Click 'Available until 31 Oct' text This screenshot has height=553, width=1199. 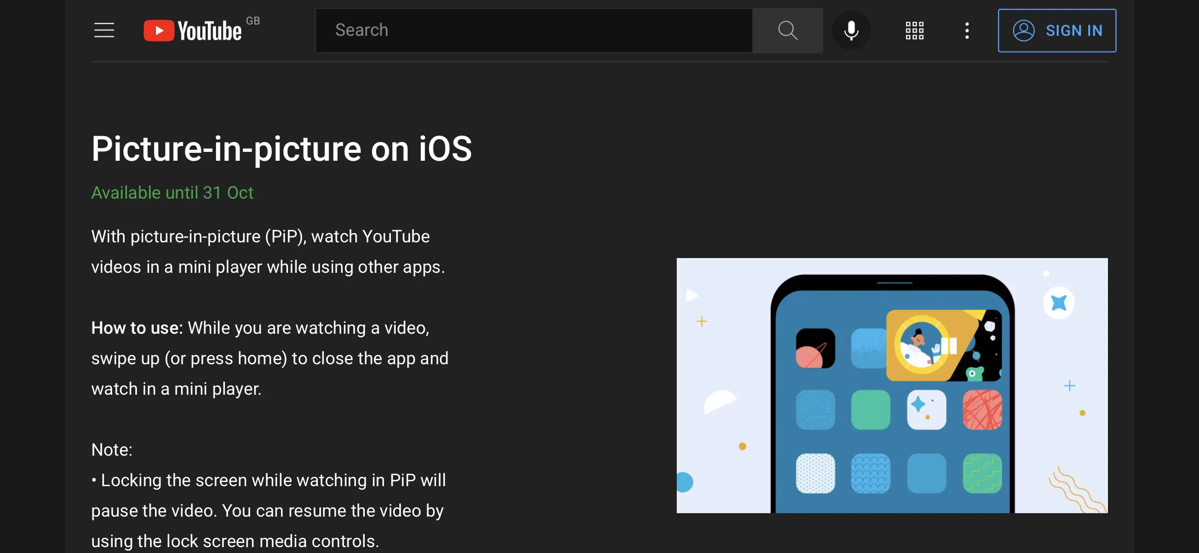coord(172,193)
